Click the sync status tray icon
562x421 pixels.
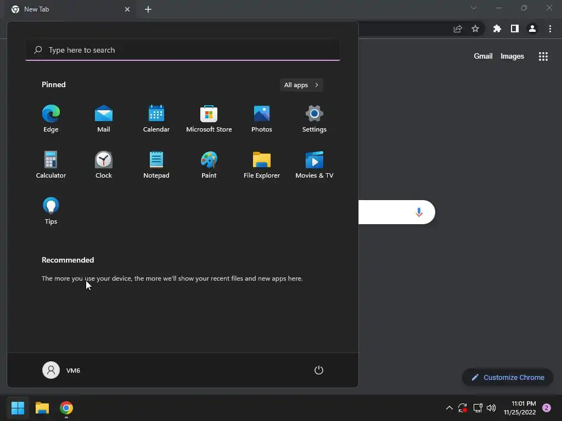click(462, 408)
